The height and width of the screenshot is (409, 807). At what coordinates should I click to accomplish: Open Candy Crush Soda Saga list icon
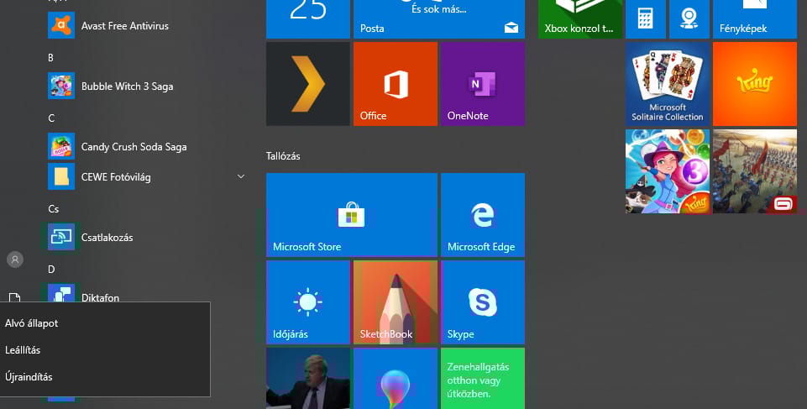click(61, 147)
